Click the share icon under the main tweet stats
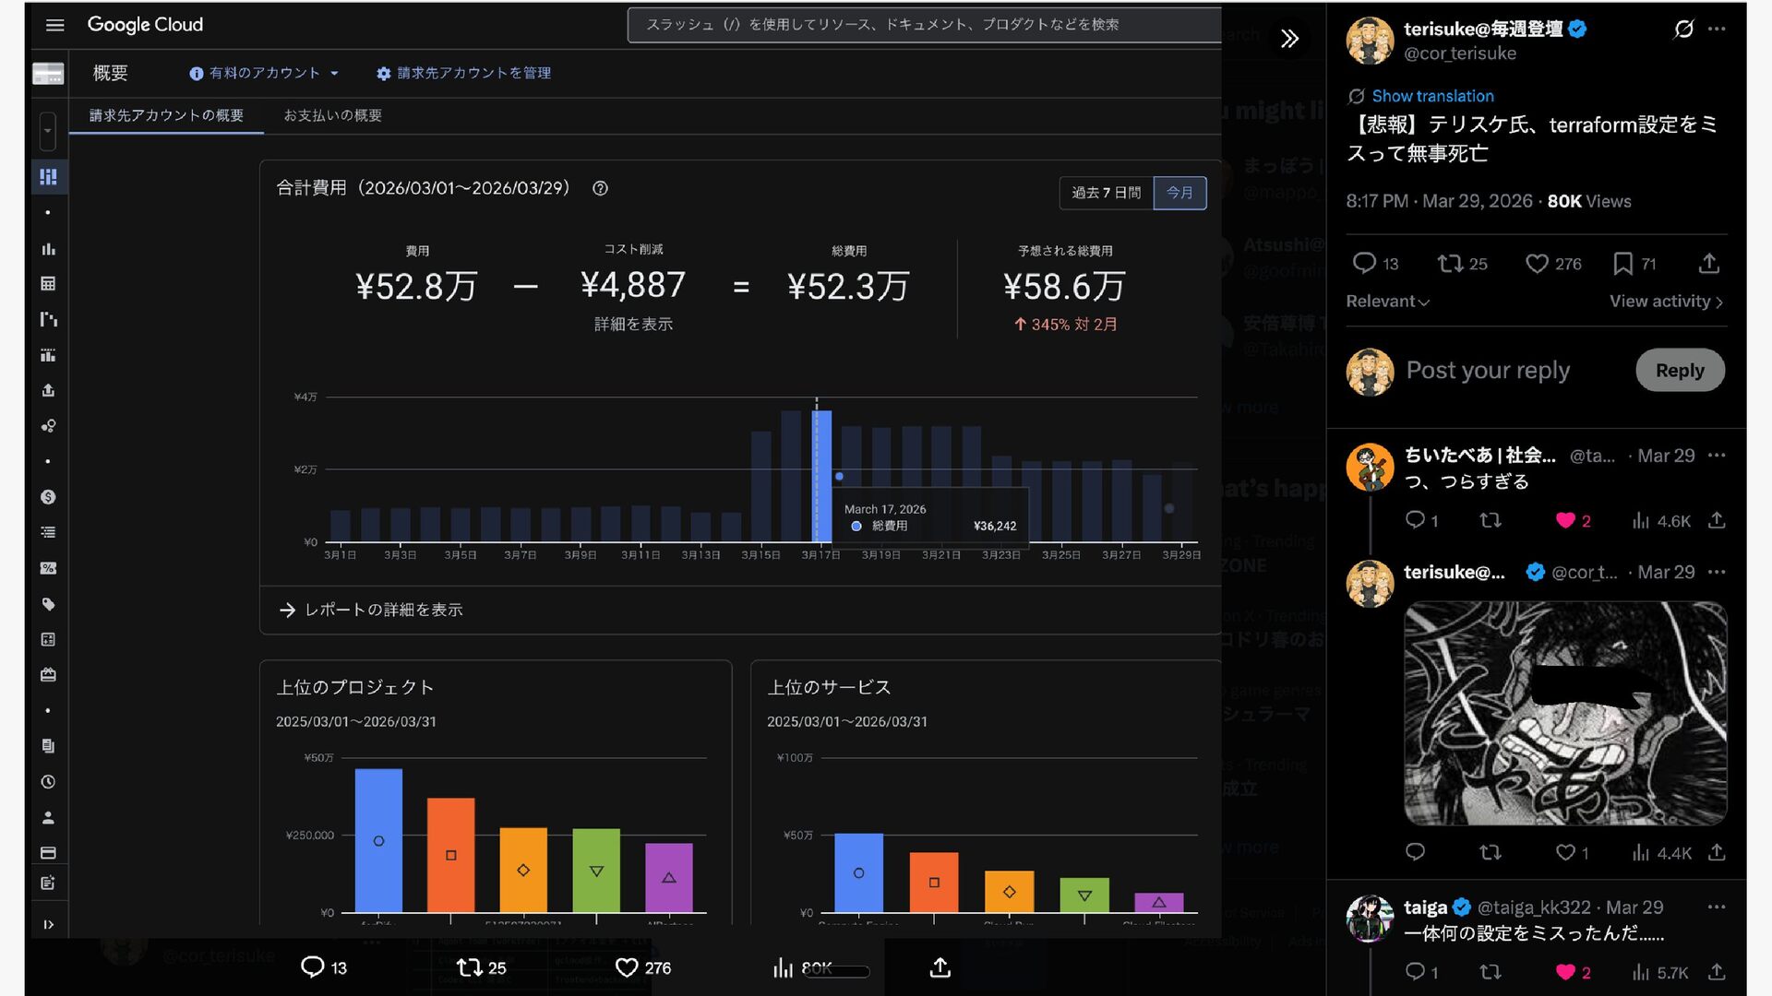The width and height of the screenshot is (1772, 996). coord(1708,264)
